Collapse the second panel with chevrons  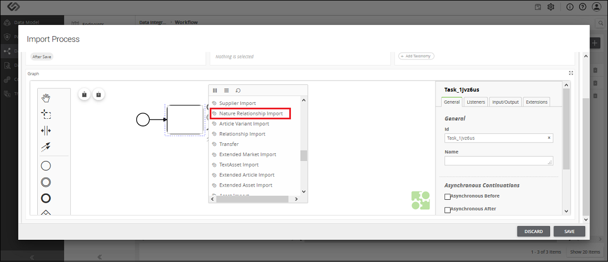(99, 256)
